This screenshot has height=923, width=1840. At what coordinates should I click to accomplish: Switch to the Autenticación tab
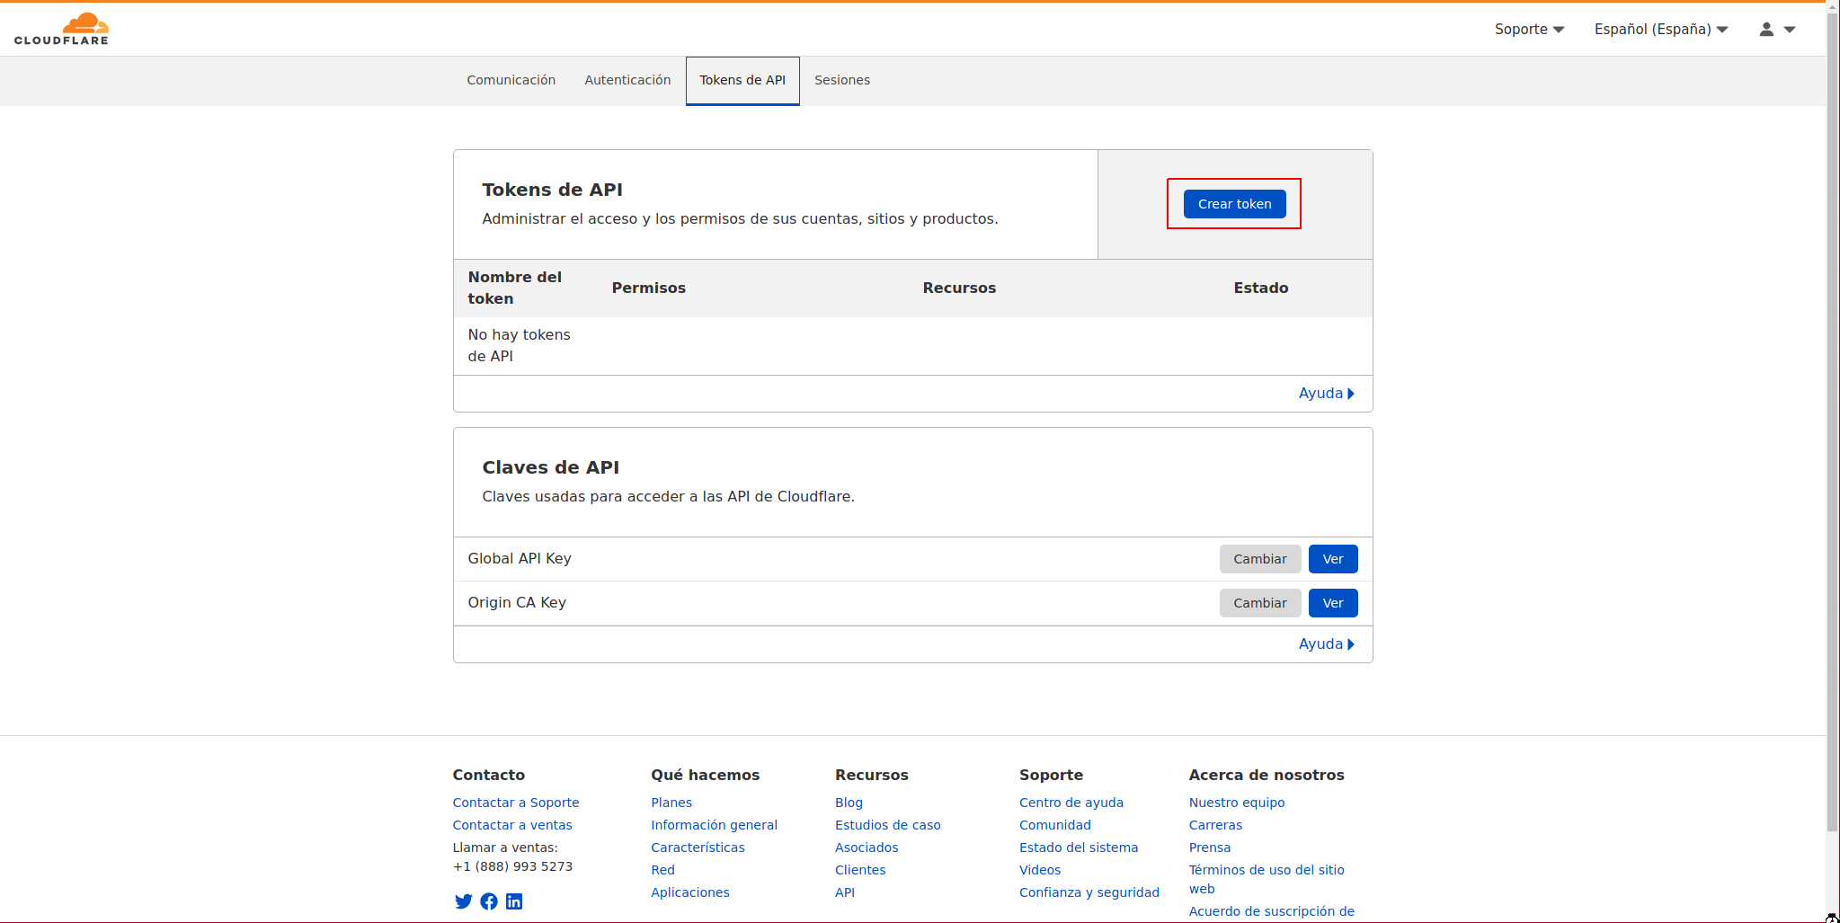coord(627,80)
